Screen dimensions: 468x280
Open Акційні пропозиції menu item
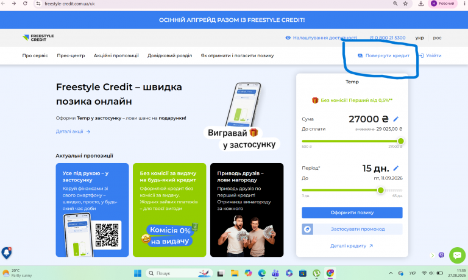pyautogui.click(x=116, y=55)
